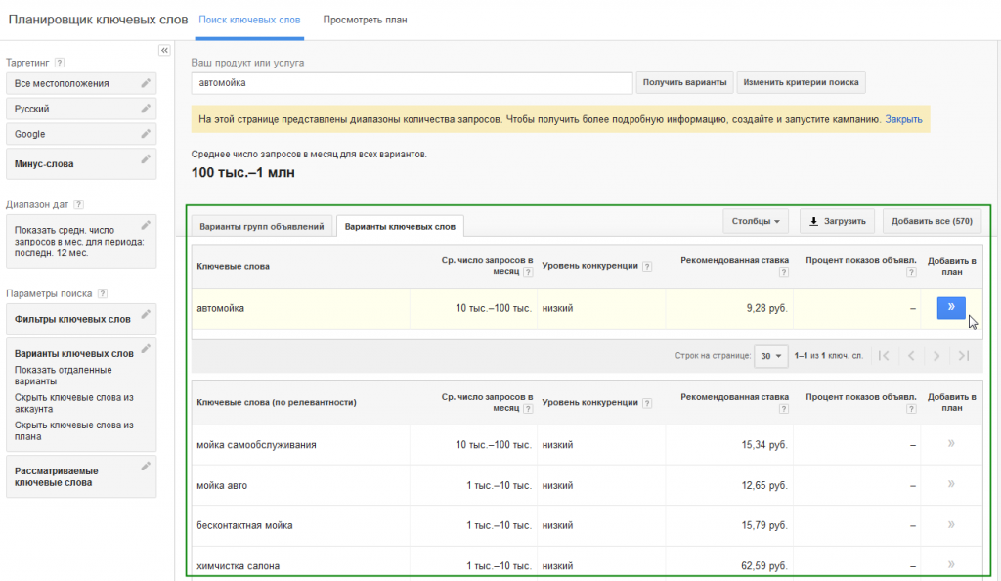Select 'Варианты ключевых слов' tab
The height and width of the screenshot is (581, 1001).
tap(400, 226)
